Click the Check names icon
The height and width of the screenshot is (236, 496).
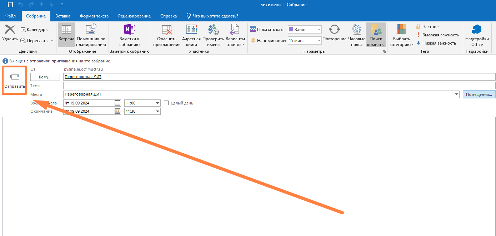pos(213,30)
